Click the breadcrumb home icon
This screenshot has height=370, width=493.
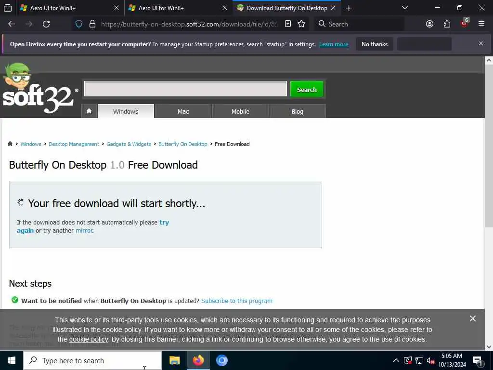(10, 144)
